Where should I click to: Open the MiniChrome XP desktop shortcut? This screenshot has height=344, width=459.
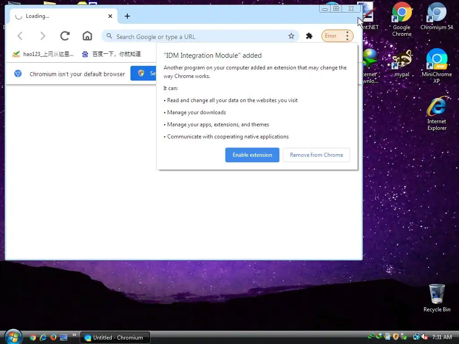click(x=437, y=66)
